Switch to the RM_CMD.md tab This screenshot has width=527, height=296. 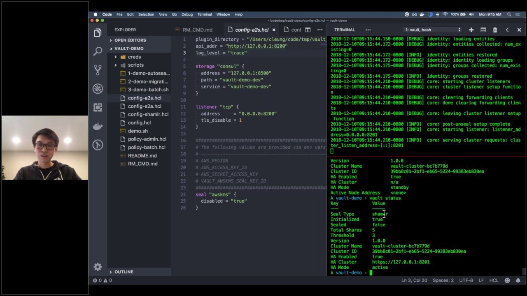tap(197, 30)
